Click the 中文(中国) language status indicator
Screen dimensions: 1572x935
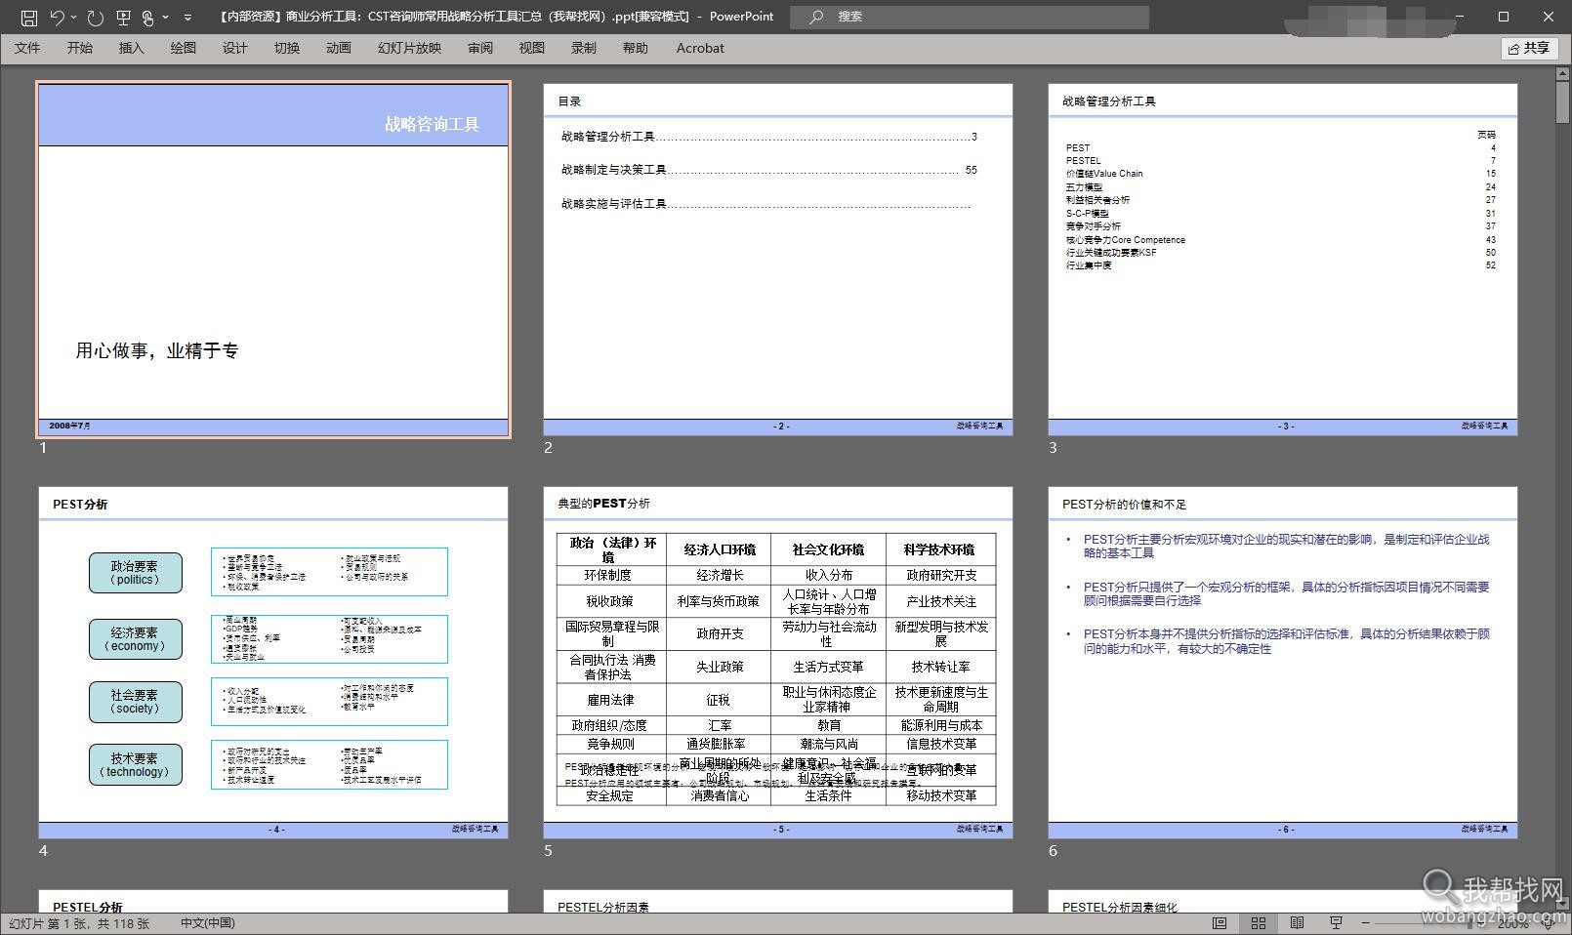pyautogui.click(x=208, y=923)
